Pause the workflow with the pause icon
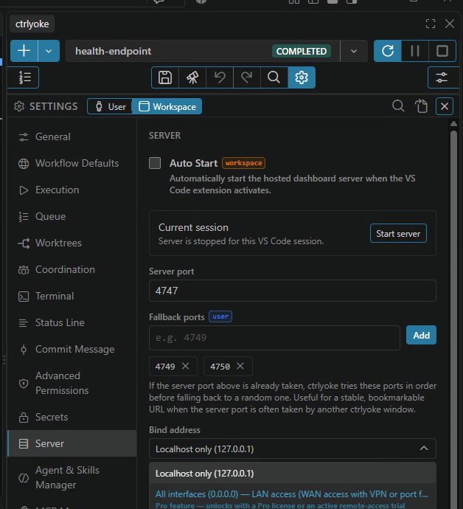This screenshot has width=463, height=509. click(x=415, y=51)
